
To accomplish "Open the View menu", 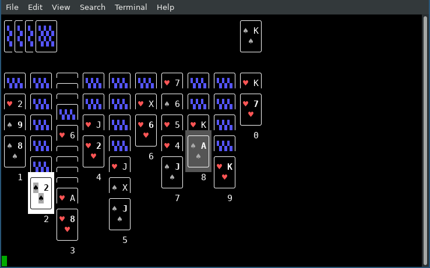I will point(61,7).
